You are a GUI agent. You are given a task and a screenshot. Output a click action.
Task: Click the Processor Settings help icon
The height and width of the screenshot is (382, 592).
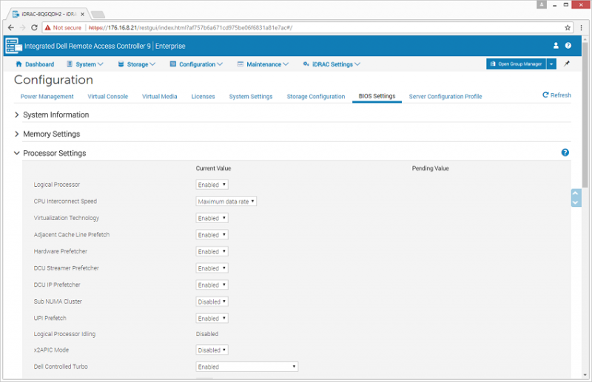[565, 152]
